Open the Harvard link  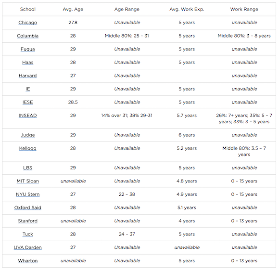28,76
